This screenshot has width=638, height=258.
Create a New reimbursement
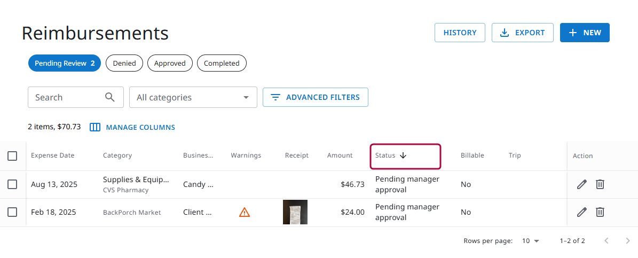tap(585, 33)
